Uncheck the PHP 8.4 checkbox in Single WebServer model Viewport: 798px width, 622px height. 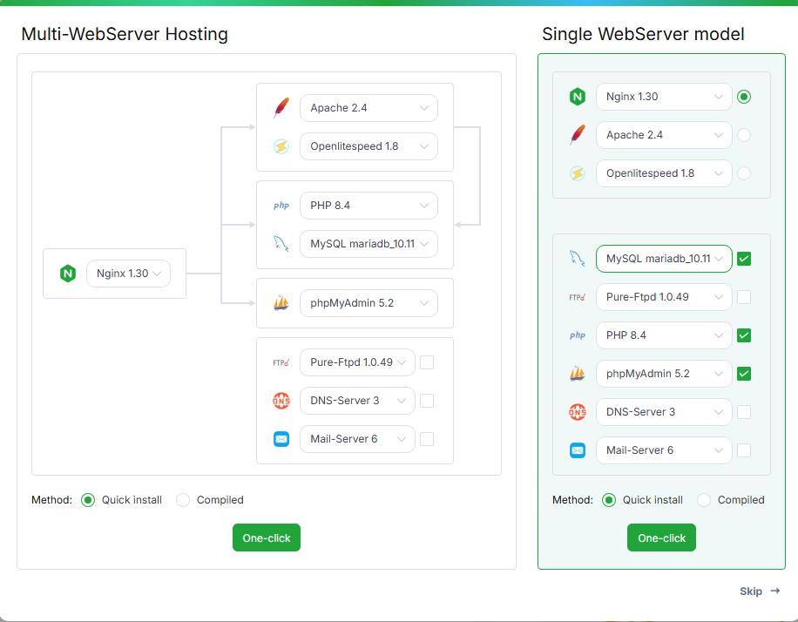coord(744,335)
